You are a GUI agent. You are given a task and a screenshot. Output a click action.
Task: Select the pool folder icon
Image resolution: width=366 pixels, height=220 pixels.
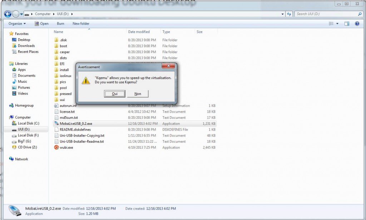[56, 87]
